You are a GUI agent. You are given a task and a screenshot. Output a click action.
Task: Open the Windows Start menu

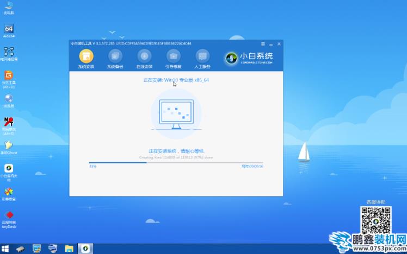tap(5, 249)
